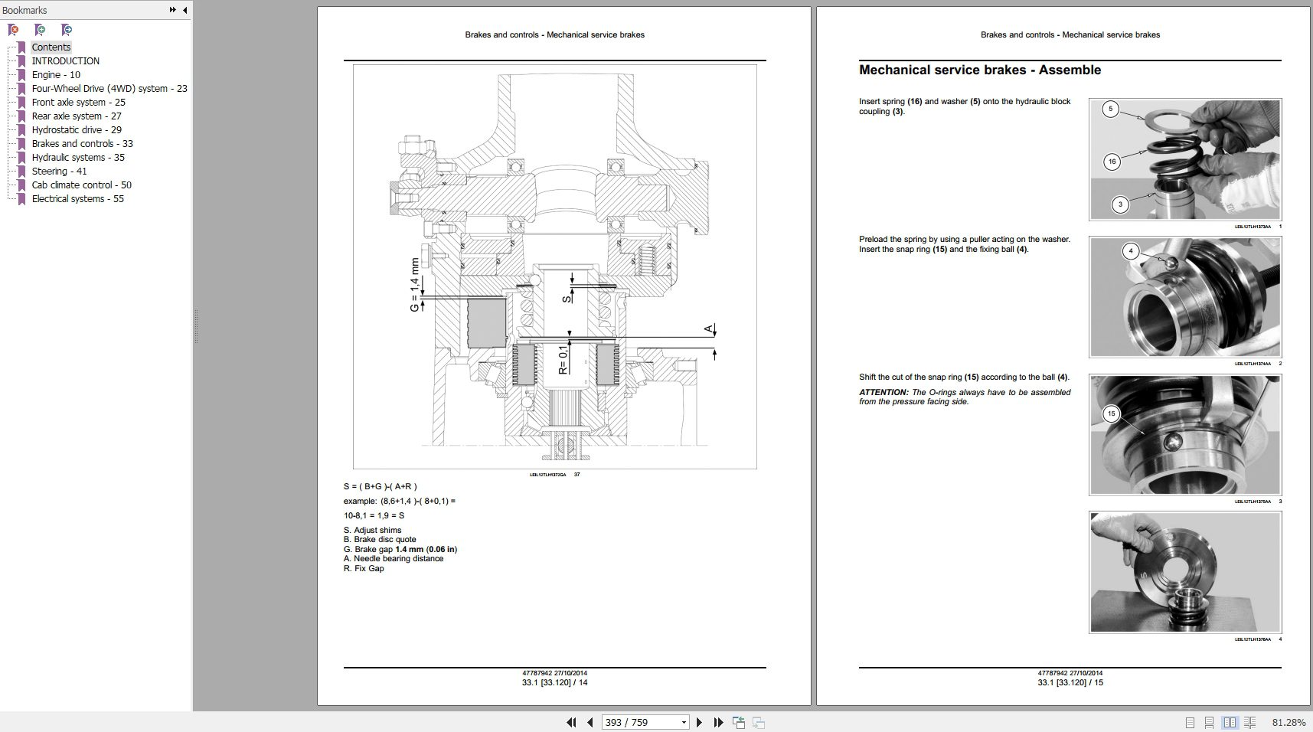1313x732 pixels.
Task: Enable book view layout mode
Action: [x=1249, y=722]
